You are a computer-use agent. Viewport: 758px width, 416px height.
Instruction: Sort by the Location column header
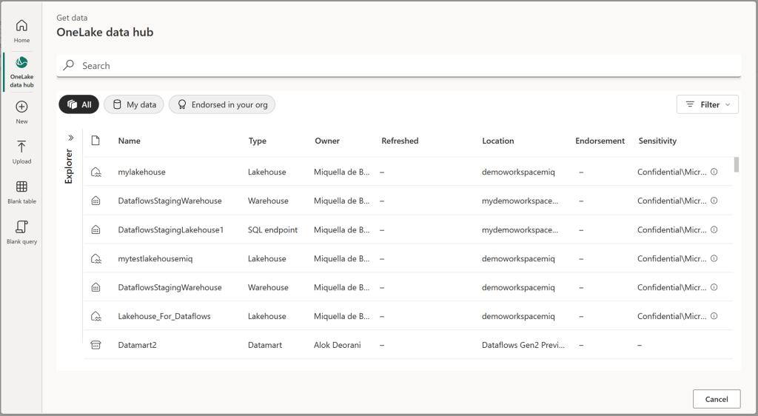click(498, 141)
